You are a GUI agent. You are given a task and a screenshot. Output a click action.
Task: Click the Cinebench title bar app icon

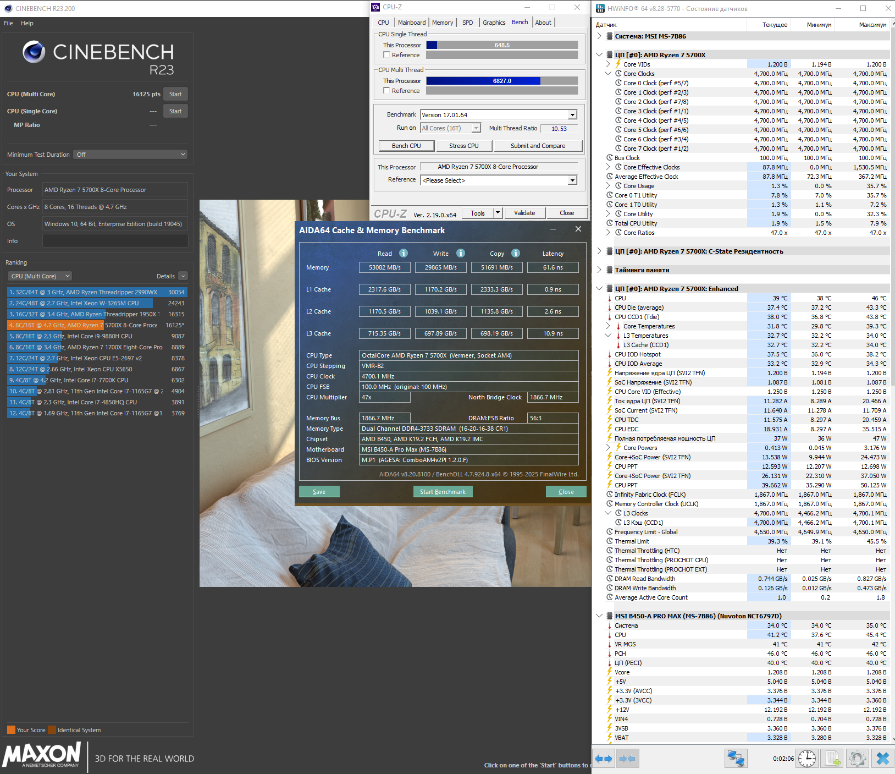8,8
